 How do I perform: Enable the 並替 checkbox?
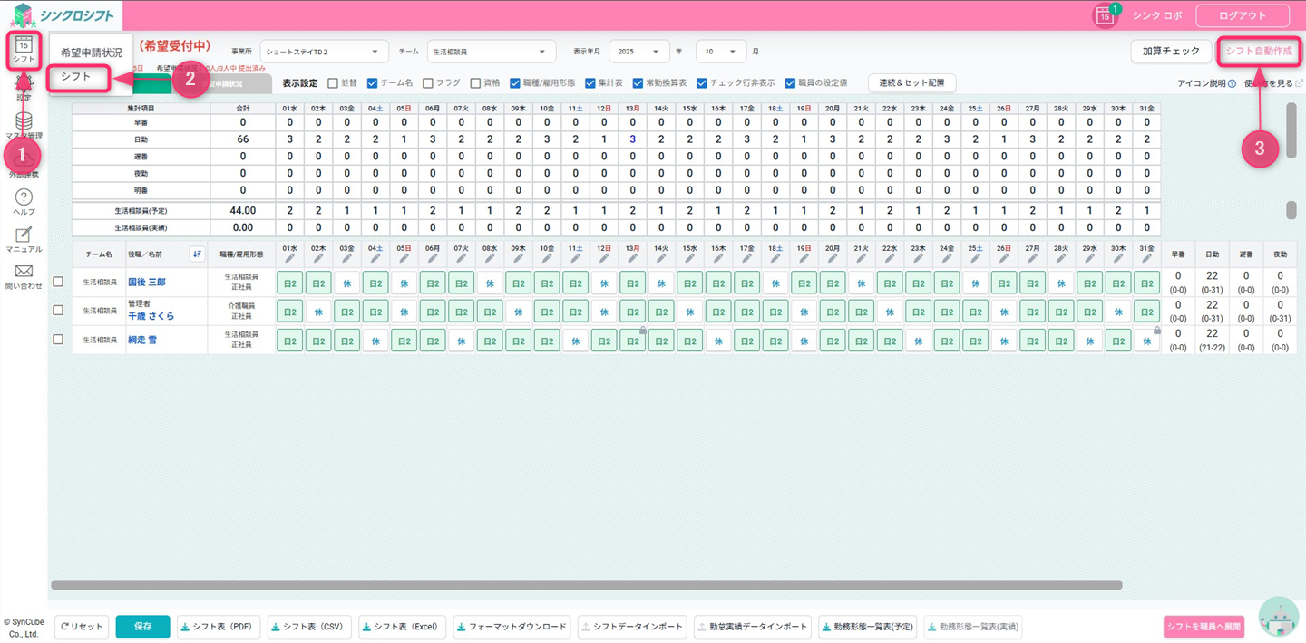(333, 83)
